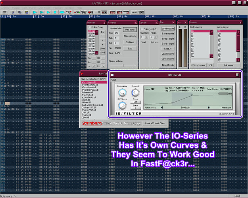Click the Import toolbar icon
Image resolution: width=248 pixels, height=198 pixels.
pos(135,12)
